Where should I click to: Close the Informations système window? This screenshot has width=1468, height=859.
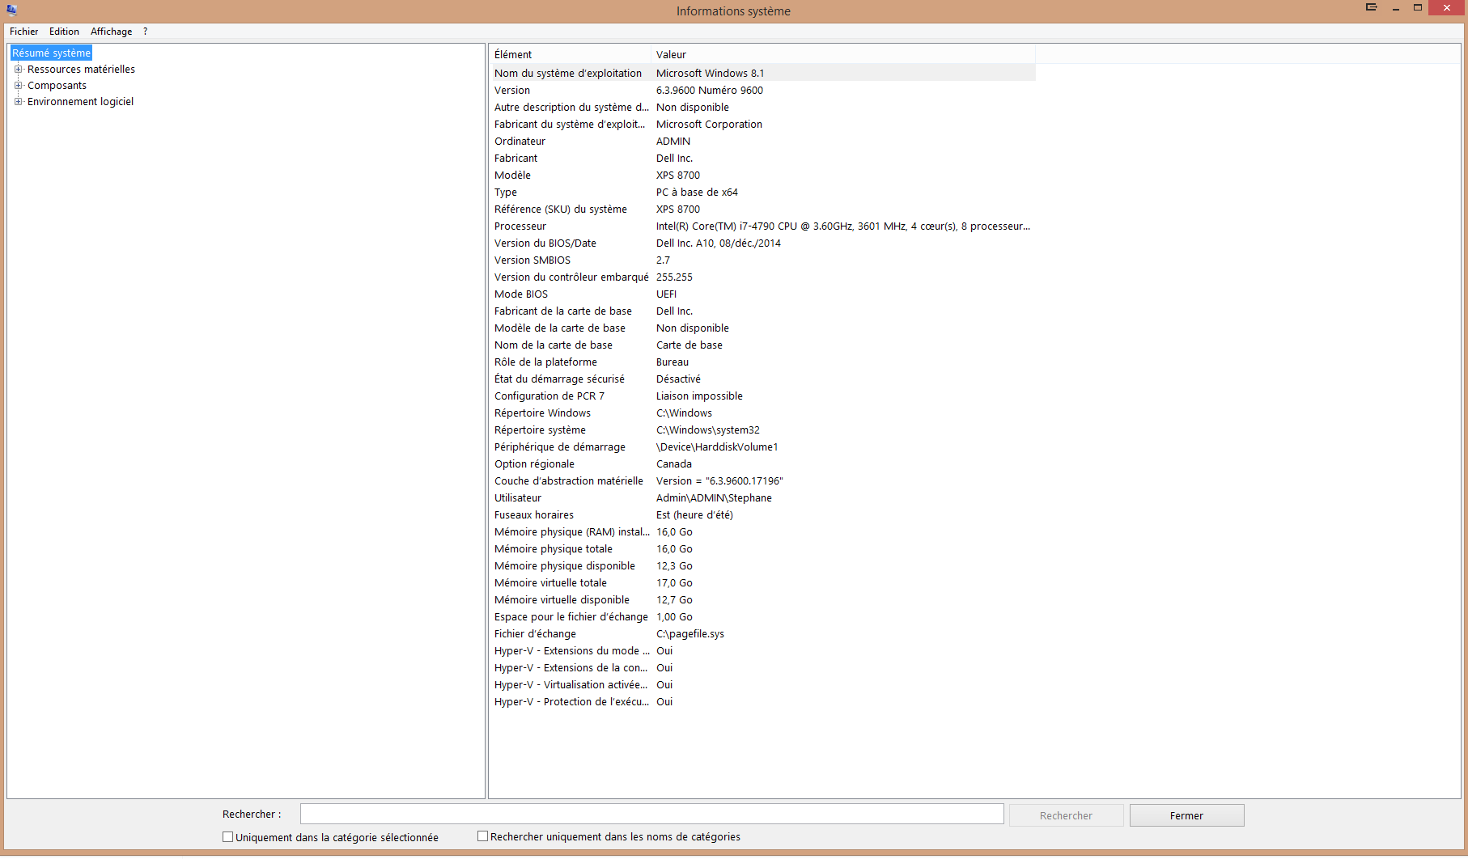coord(1447,8)
